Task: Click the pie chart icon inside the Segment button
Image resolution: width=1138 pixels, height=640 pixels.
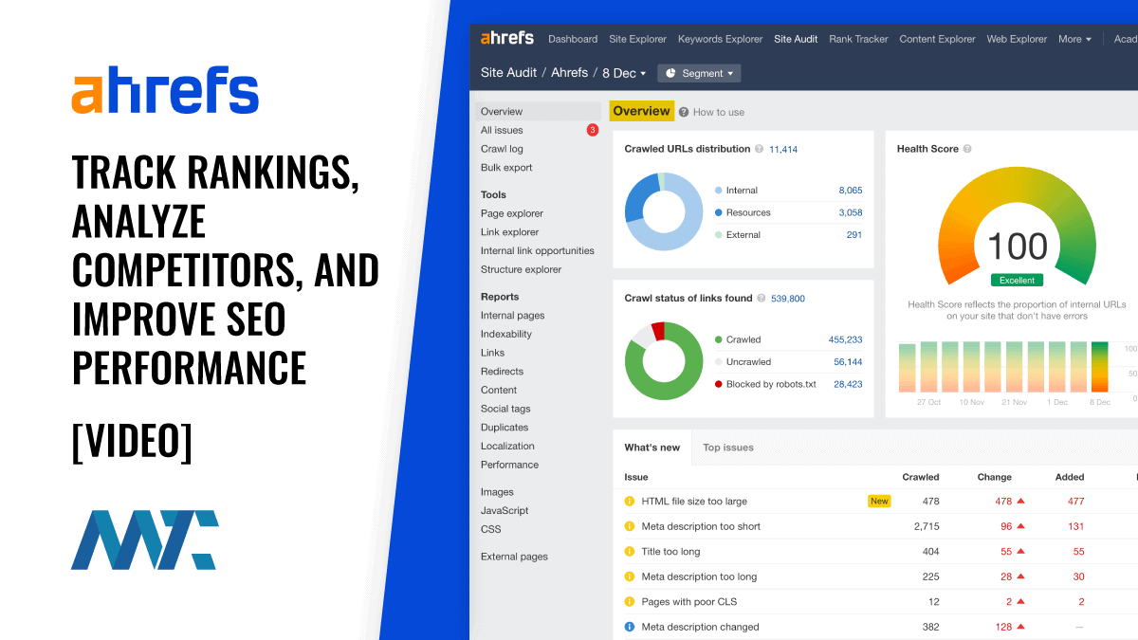Action: coord(672,73)
